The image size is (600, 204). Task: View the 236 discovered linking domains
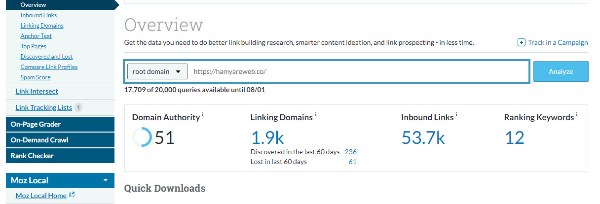(x=351, y=152)
